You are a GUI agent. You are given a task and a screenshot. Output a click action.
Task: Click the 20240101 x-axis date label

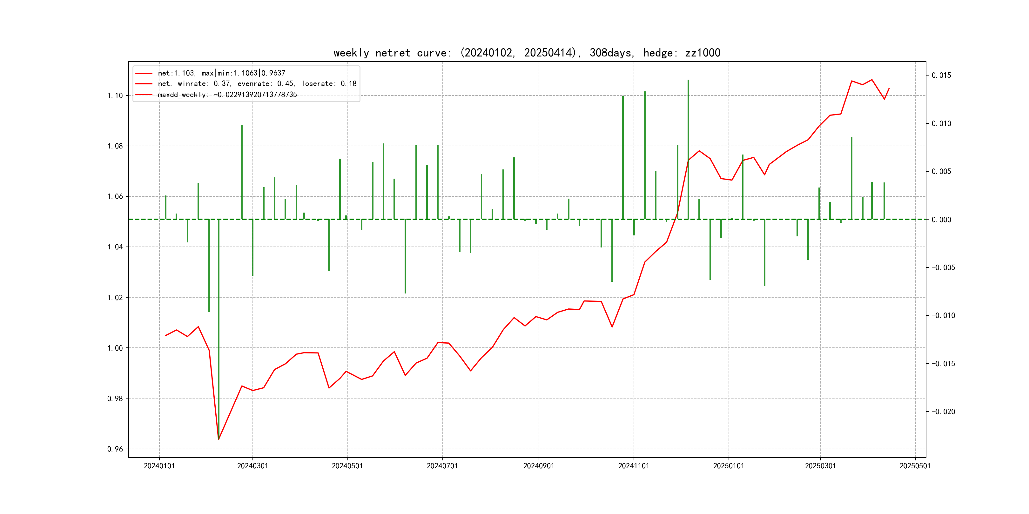[159, 466]
